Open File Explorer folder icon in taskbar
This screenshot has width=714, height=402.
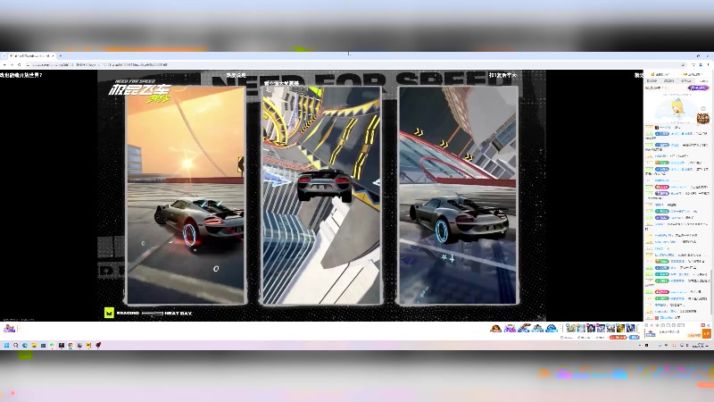click(34, 346)
